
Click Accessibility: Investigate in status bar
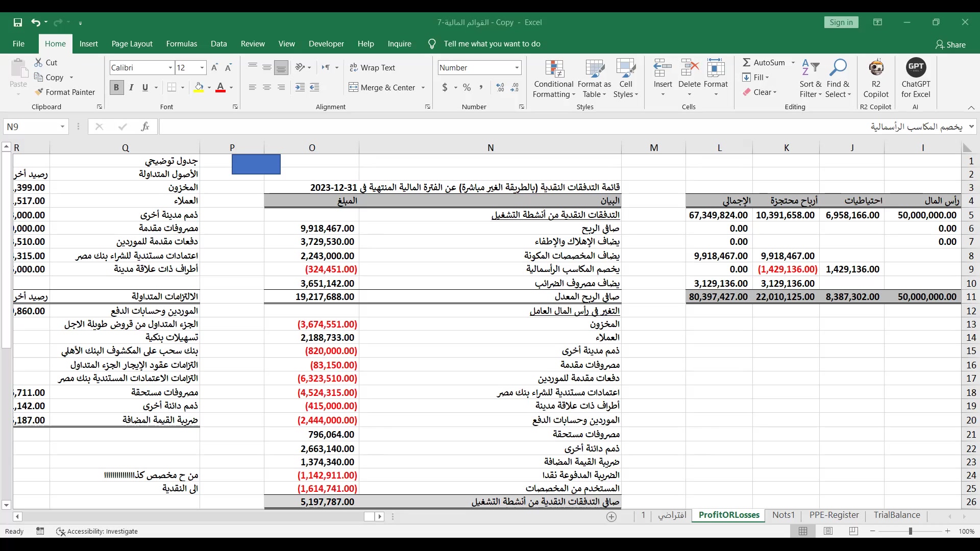point(97,531)
